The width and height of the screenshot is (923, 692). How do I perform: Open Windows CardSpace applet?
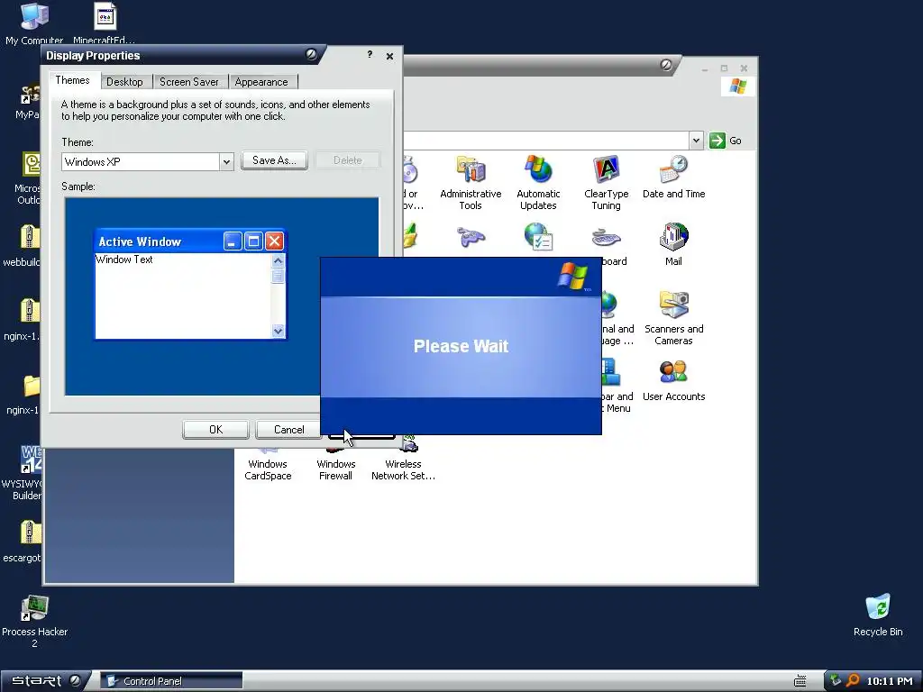268,466
